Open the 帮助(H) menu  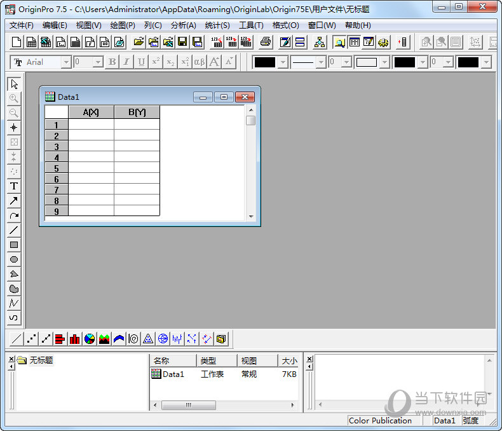click(358, 25)
